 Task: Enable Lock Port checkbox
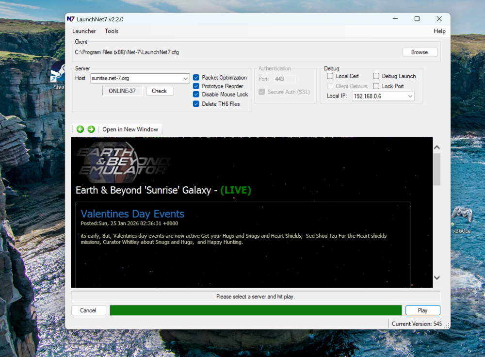pyautogui.click(x=376, y=86)
